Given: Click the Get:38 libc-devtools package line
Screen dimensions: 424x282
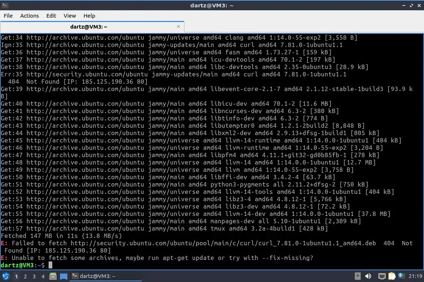Looking at the screenshot, I should 184,67.
